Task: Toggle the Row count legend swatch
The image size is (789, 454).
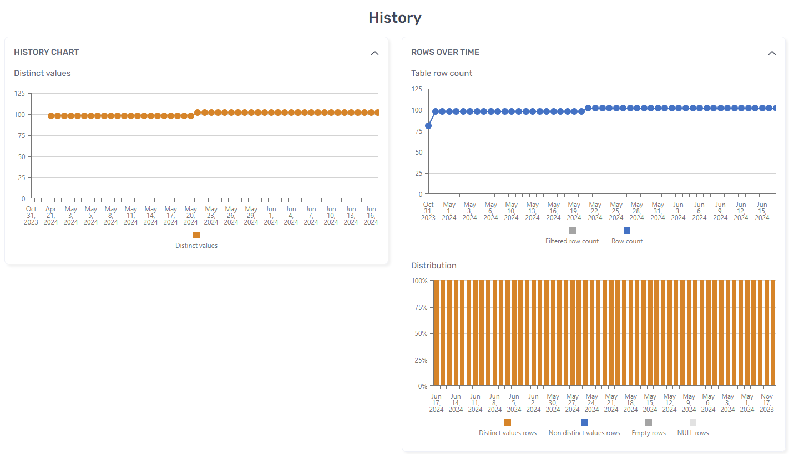Action: tap(627, 231)
